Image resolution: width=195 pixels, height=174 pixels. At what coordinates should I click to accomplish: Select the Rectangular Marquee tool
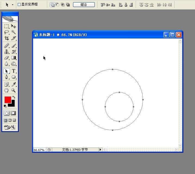7,26
